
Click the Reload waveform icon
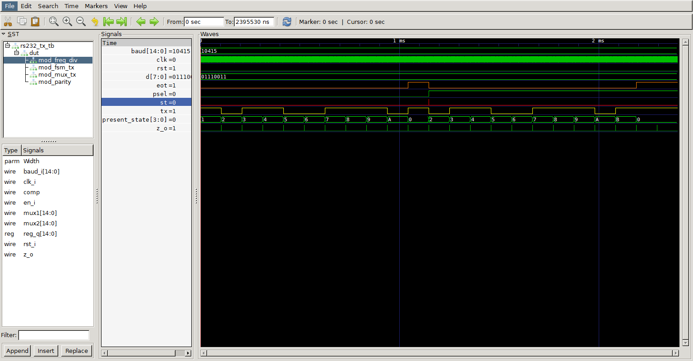pos(287,21)
